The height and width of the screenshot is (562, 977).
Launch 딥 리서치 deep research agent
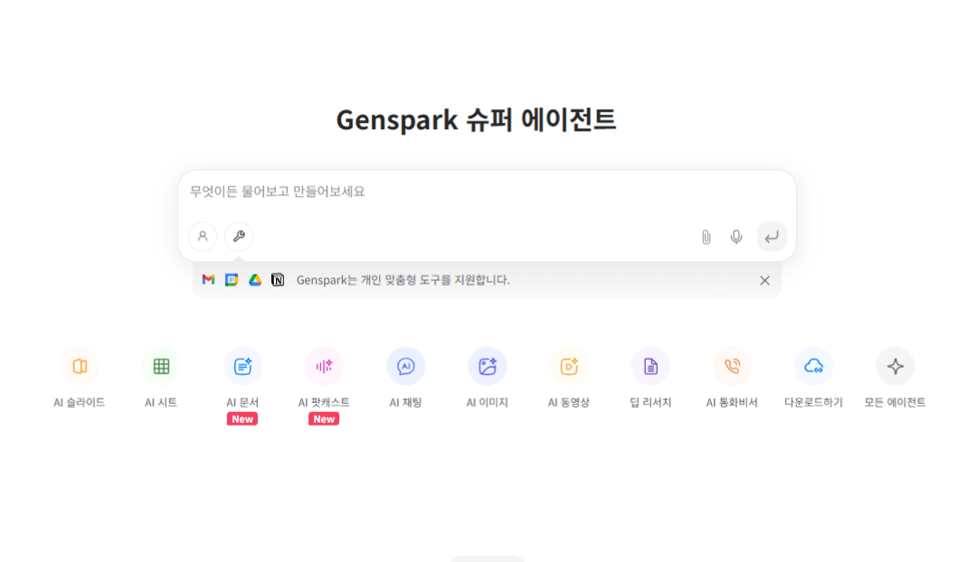pyautogui.click(x=650, y=366)
